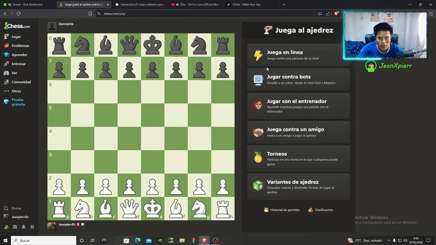Go back in browser history
This screenshot has width=436, height=245.
pyautogui.click(x=5, y=14)
